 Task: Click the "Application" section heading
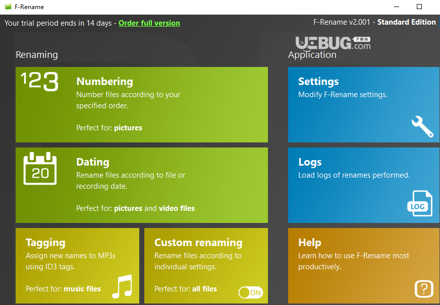point(312,55)
